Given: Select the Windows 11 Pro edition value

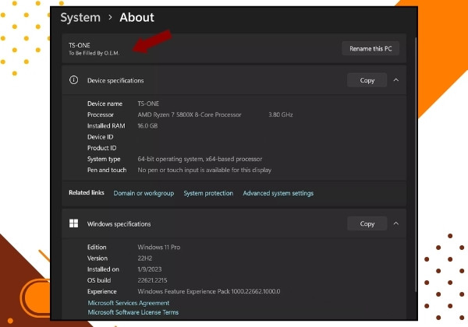Looking at the screenshot, I should click(159, 247).
